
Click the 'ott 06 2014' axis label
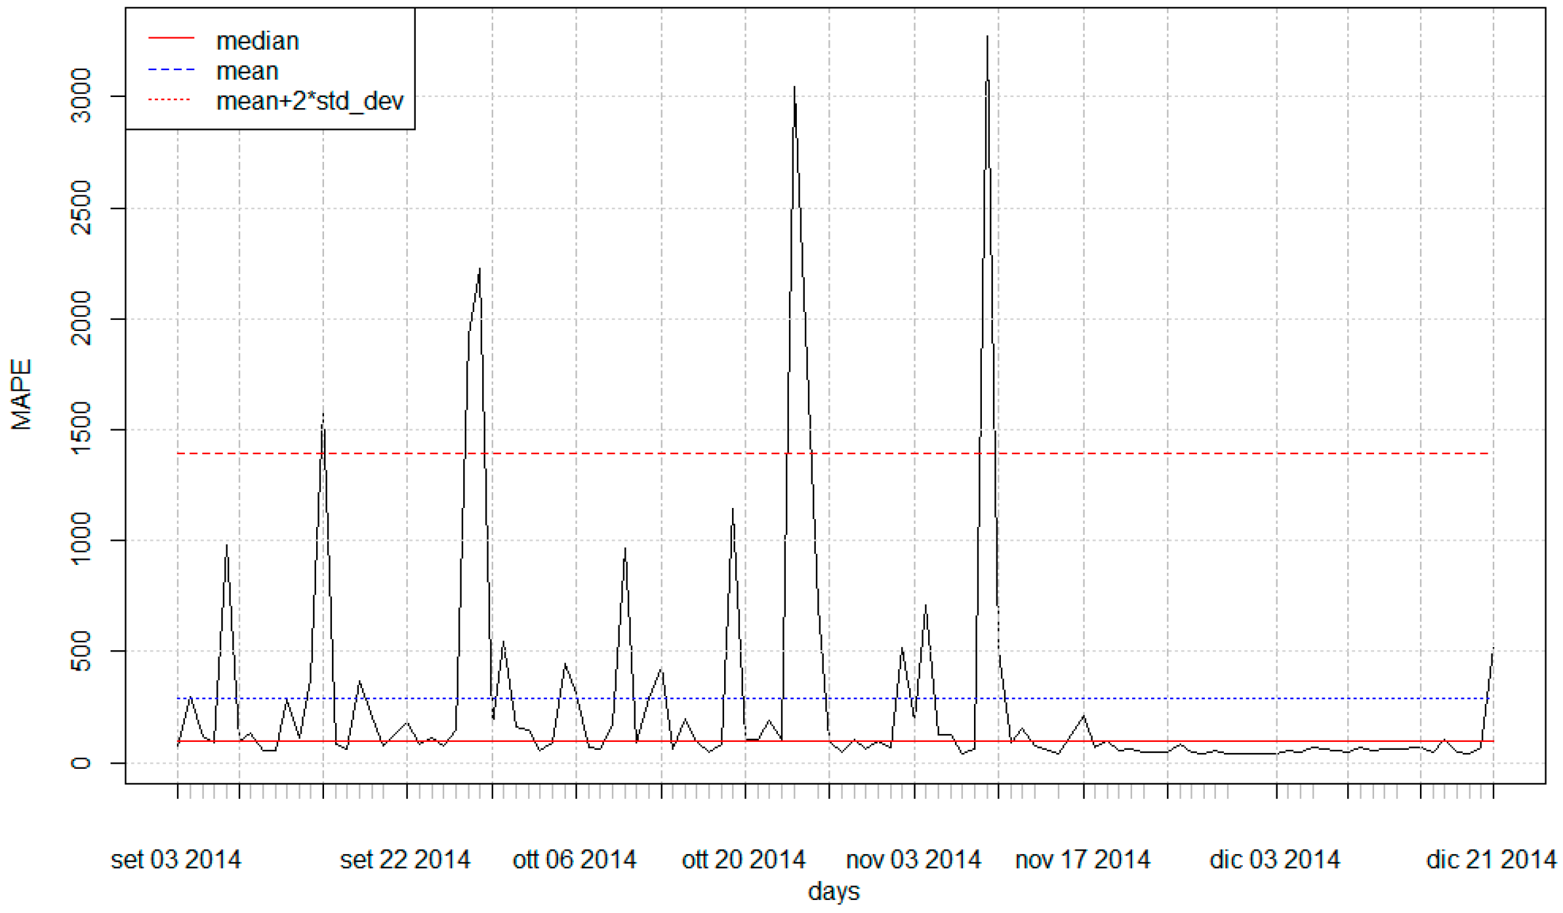click(x=574, y=859)
